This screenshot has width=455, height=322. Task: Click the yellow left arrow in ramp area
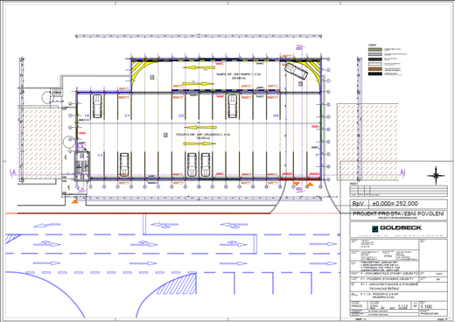(199, 67)
